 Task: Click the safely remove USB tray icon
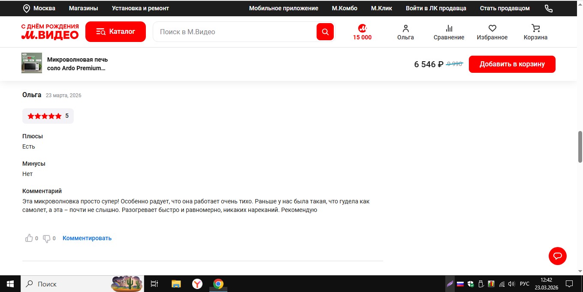point(481,284)
